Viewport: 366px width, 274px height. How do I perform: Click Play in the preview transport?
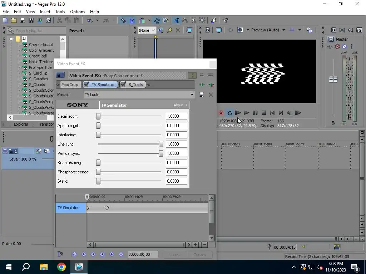tap(247, 113)
